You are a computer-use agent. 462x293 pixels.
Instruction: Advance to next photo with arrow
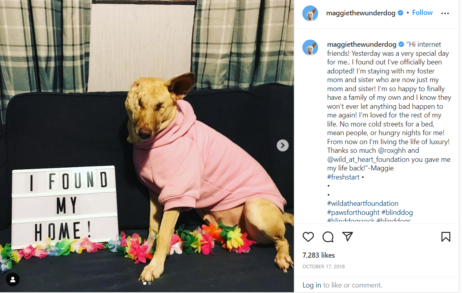pyautogui.click(x=282, y=145)
